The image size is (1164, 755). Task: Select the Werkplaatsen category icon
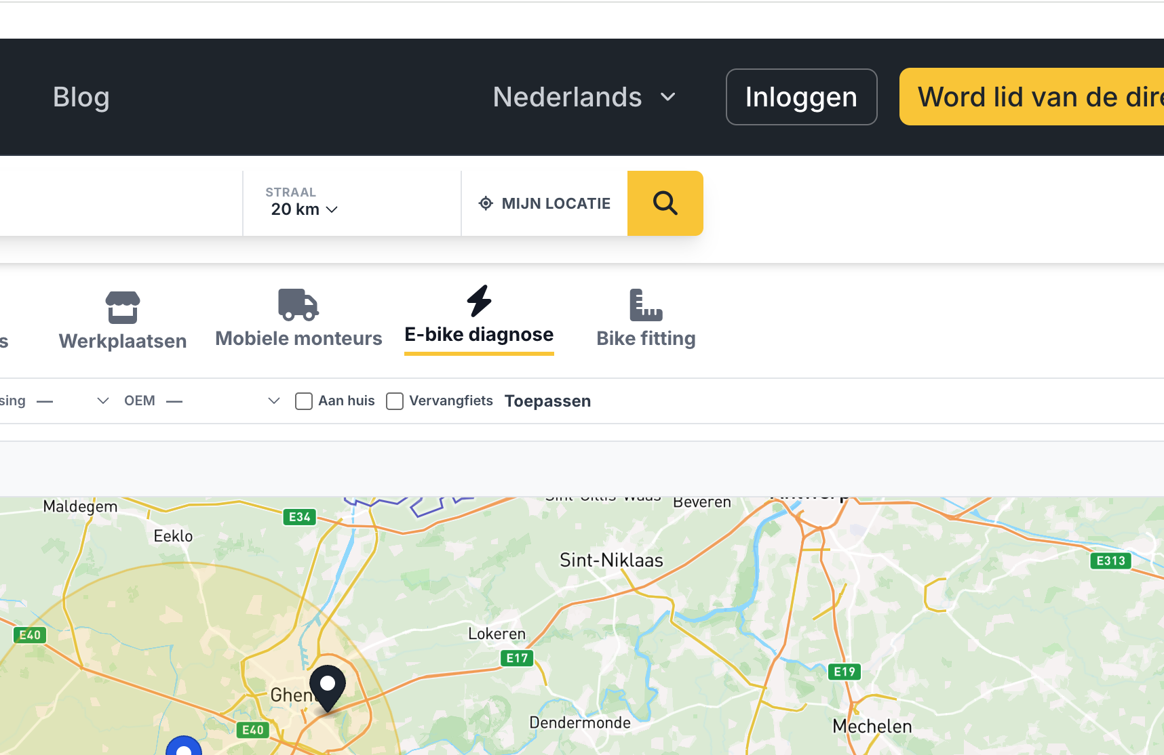[123, 306]
